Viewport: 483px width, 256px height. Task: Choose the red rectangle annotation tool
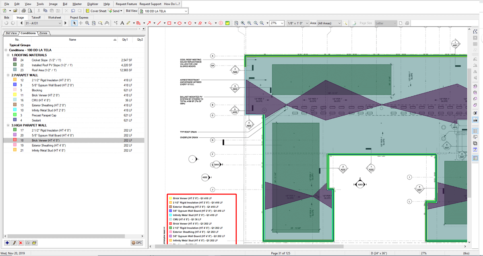coord(169,23)
